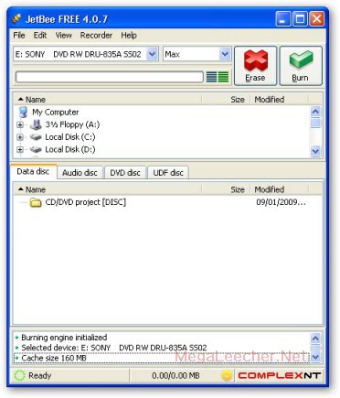Open the View menu
This screenshot has width=340, height=398.
63,36
